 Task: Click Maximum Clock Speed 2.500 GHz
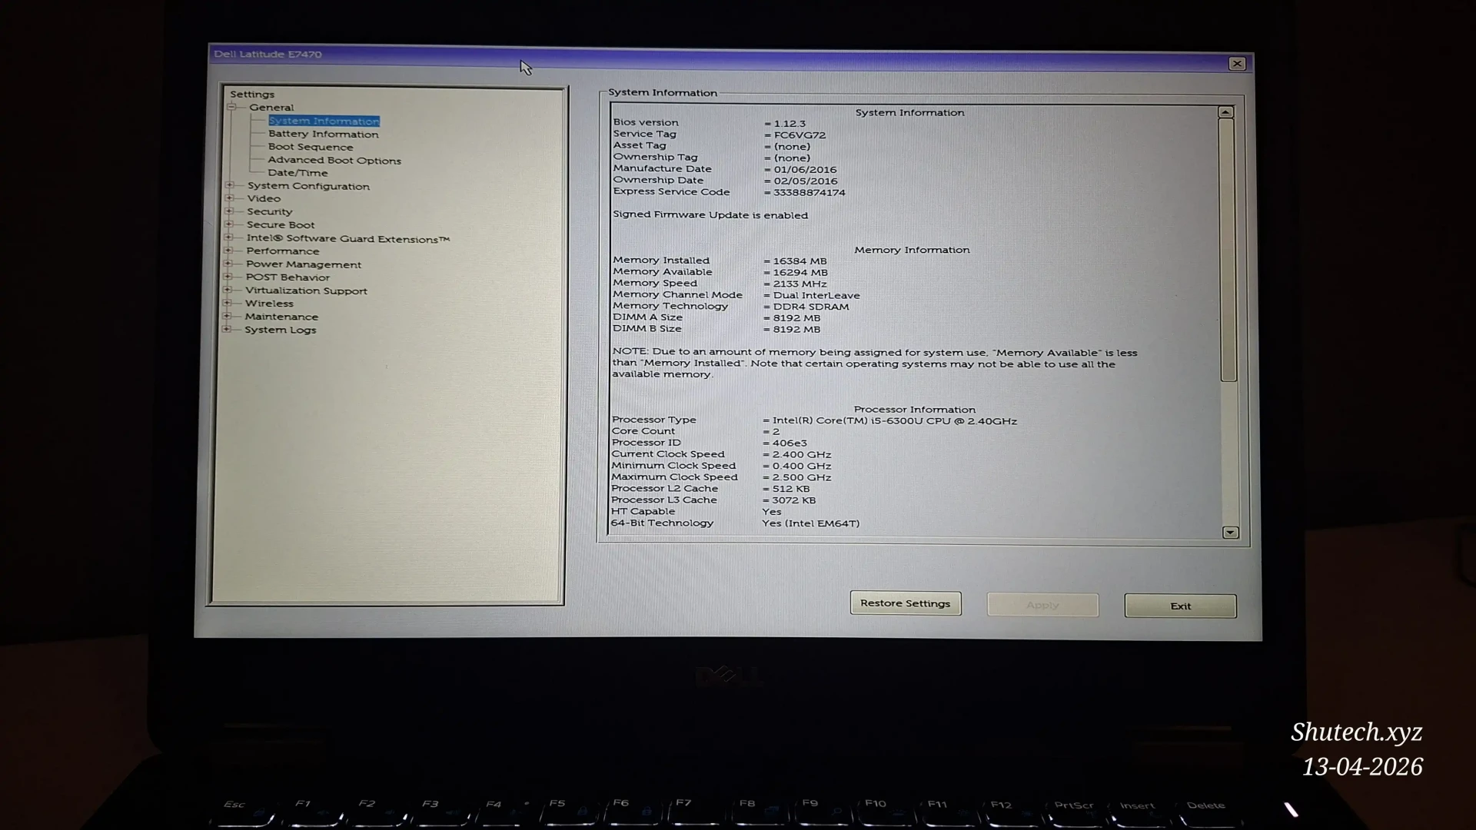point(801,477)
